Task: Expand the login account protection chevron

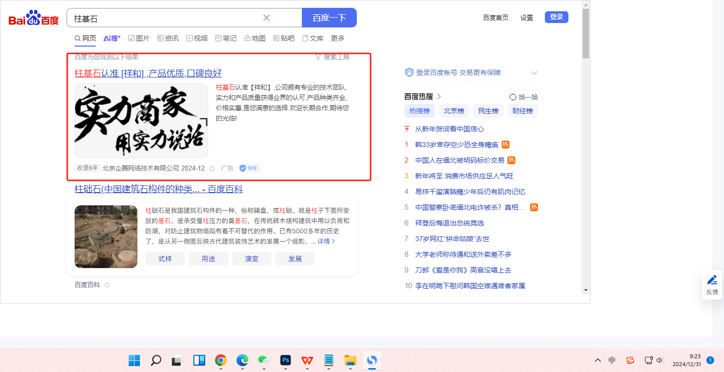Action: pyautogui.click(x=534, y=73)
